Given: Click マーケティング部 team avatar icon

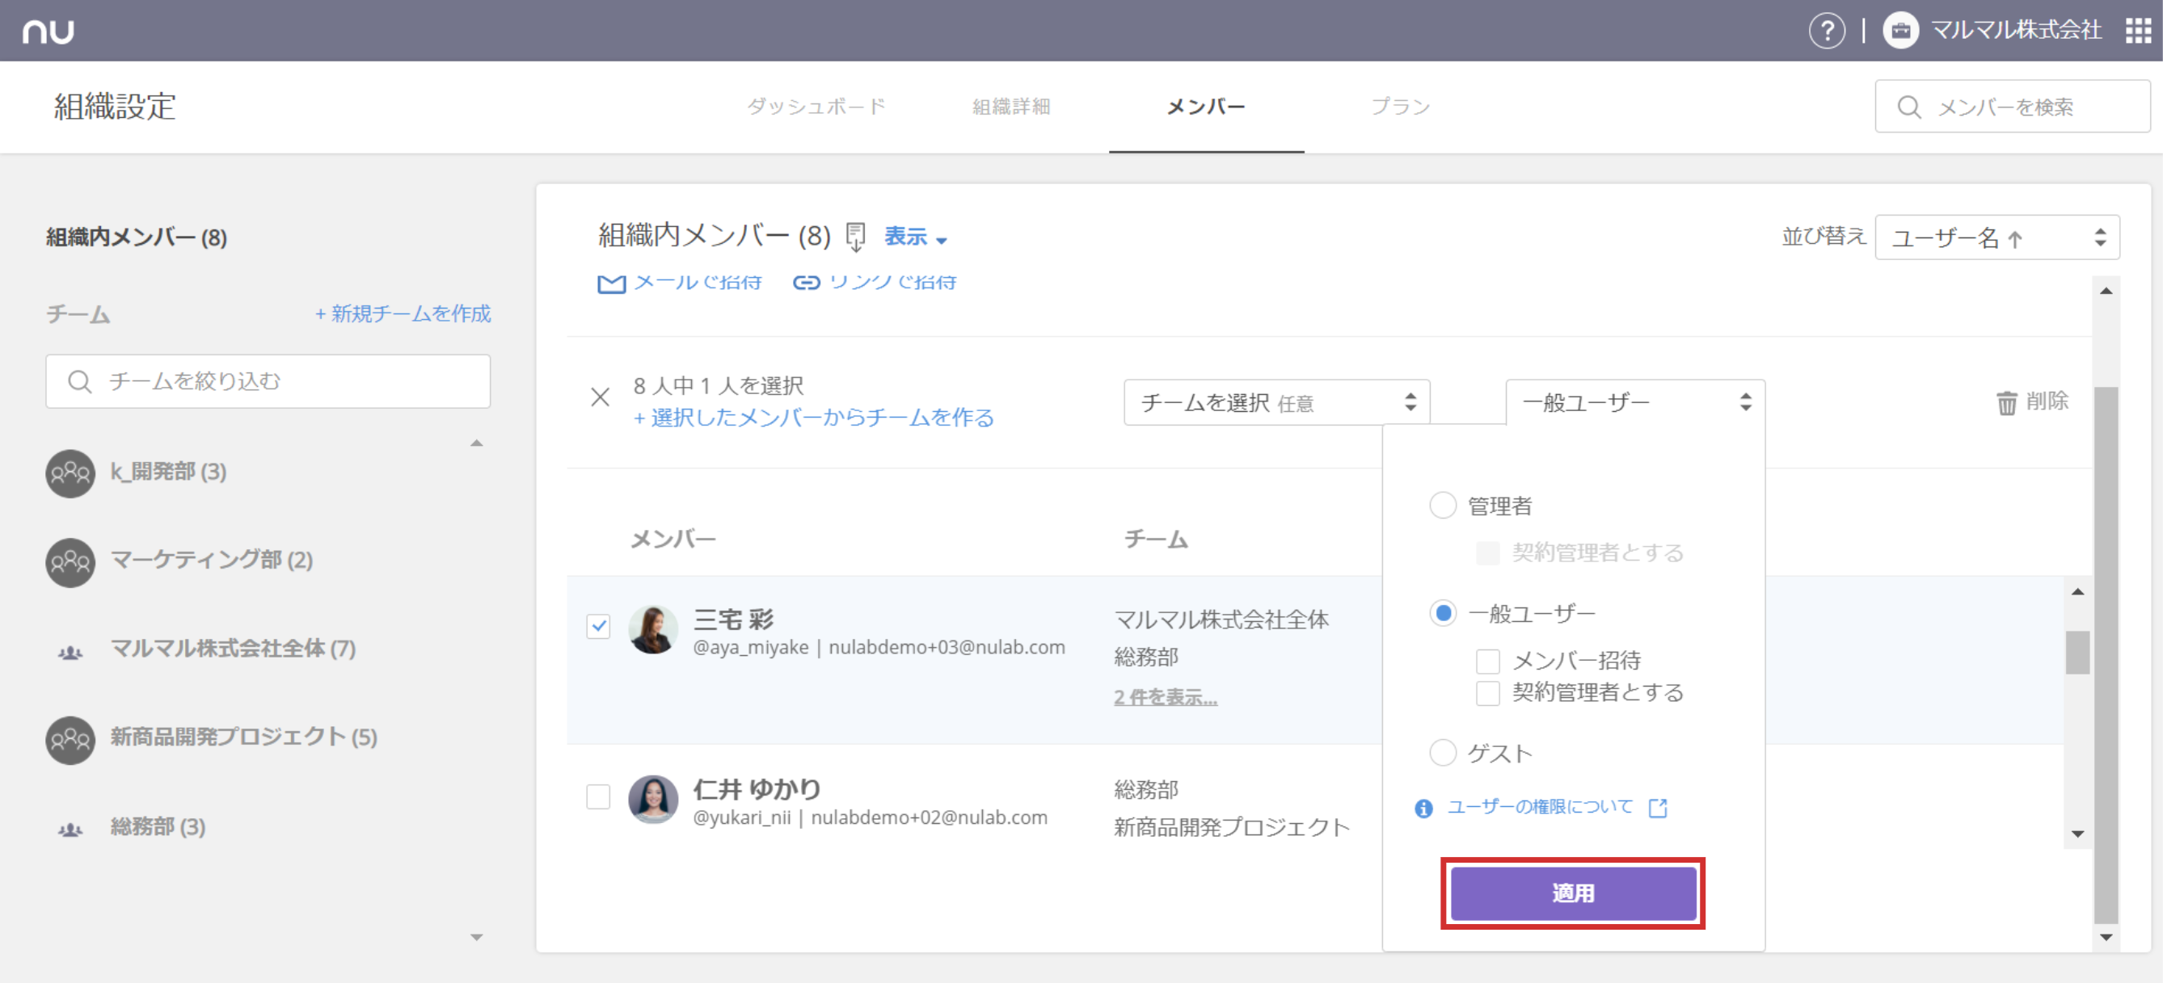Looking at the screenshot, I should tap(70, 562).
